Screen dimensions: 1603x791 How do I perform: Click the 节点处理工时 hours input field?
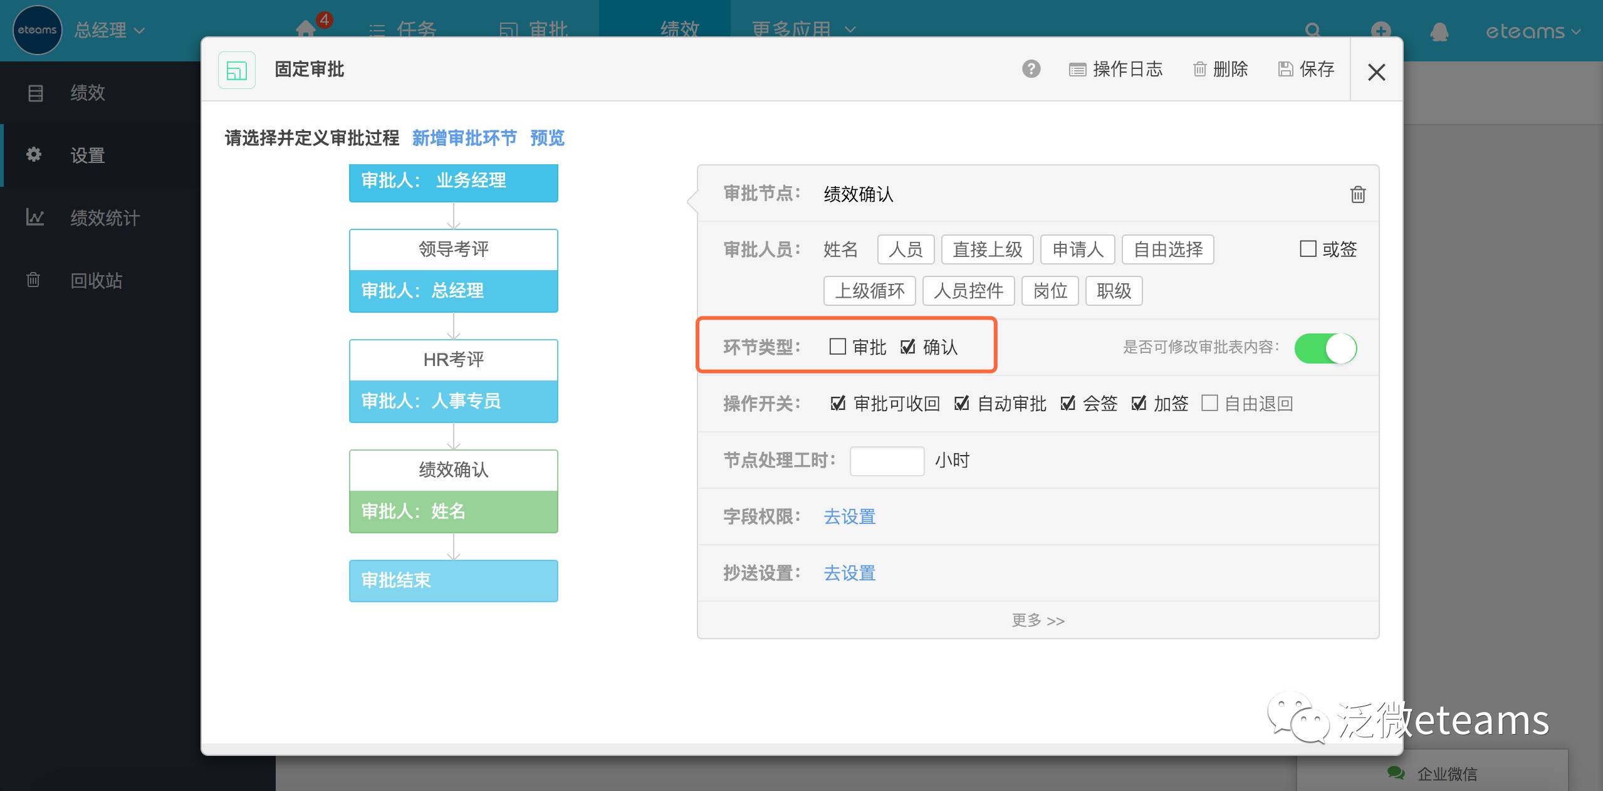tap(886, 461)
